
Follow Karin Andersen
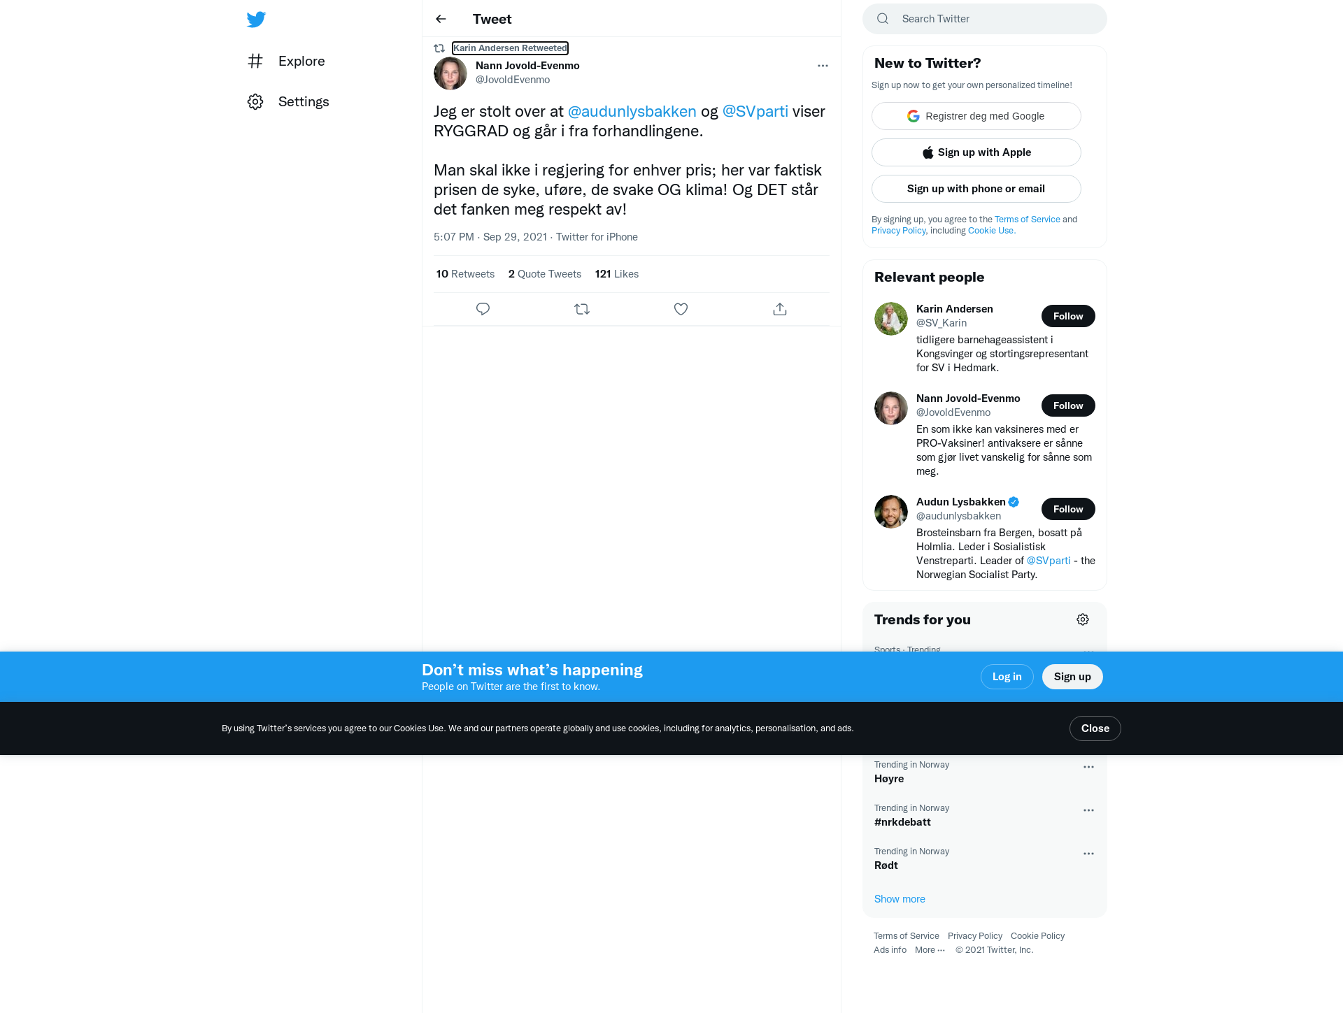1068,316
